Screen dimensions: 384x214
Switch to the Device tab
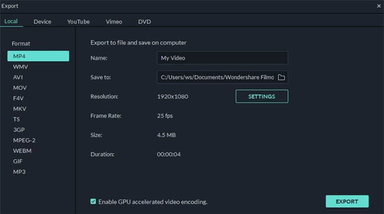42,22
